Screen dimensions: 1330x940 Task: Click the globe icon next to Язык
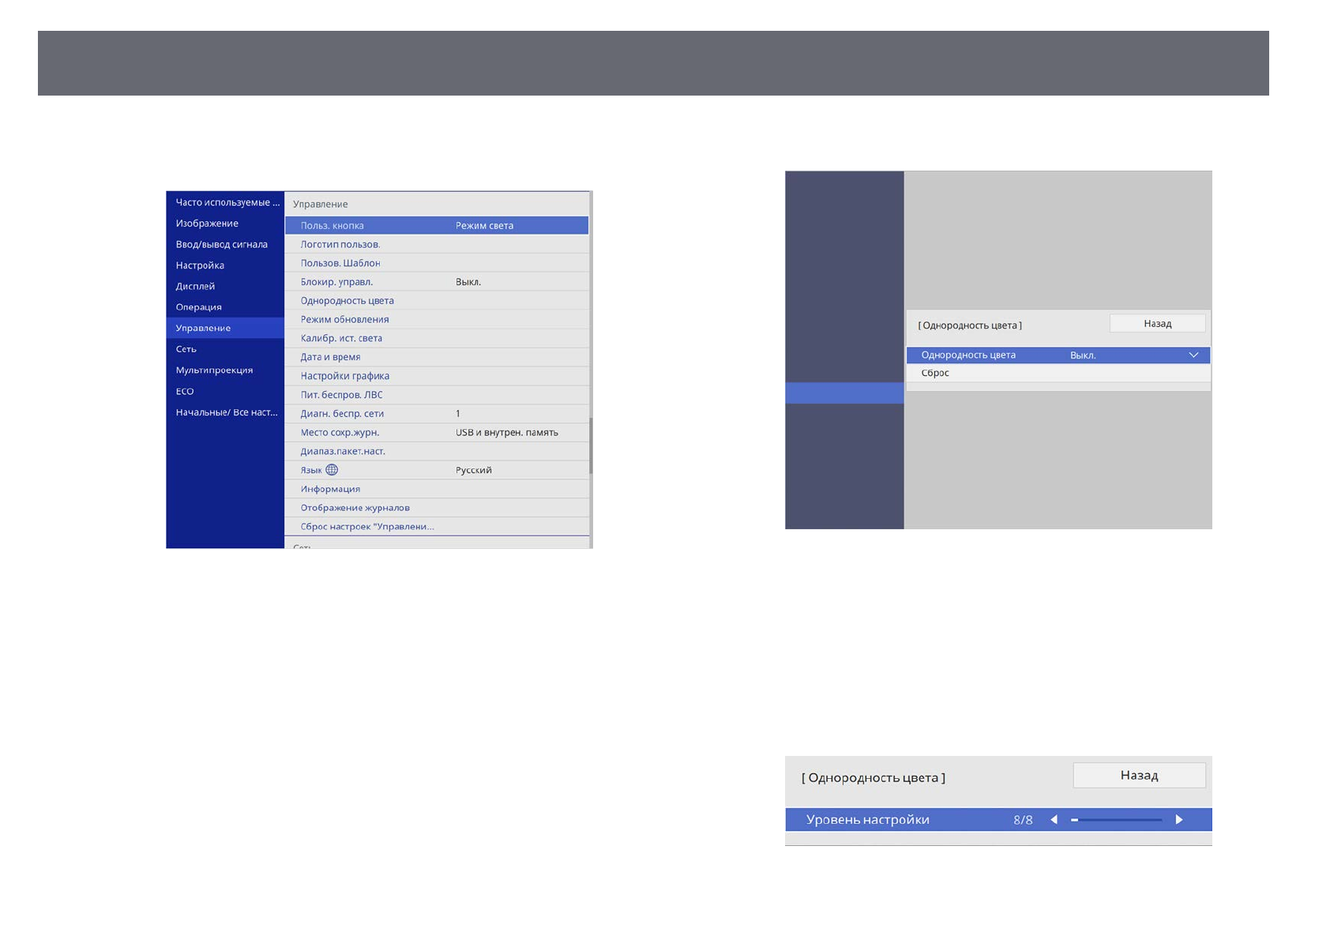click(x=332, y=470)
